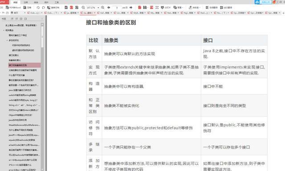Click the home 首页 tab
This screenshot has height=171, width=285.
tap(14, 13)
